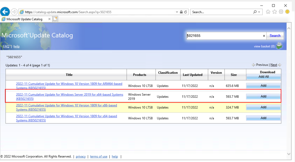The image size is (295, 162).
Task: Click the page scrollbar up arrow
Action: point(289,28)
